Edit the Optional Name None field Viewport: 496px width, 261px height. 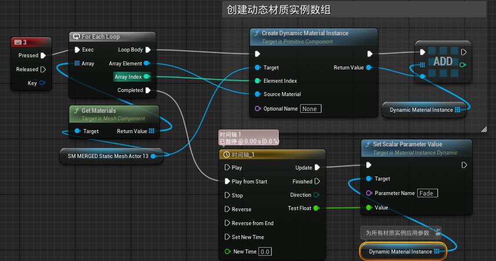click(311, 109)
